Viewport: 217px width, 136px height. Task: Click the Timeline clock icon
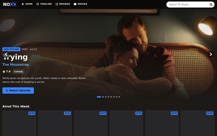(x=38, y=4)
